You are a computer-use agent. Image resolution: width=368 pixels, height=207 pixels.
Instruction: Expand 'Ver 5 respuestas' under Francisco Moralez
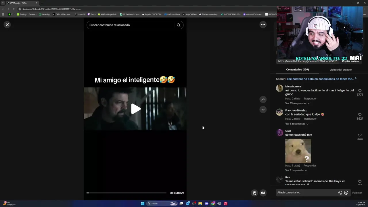[297, 124]
